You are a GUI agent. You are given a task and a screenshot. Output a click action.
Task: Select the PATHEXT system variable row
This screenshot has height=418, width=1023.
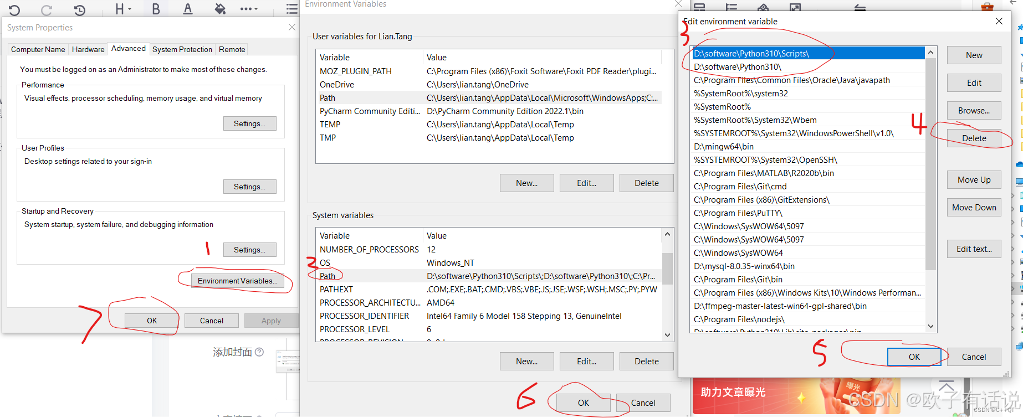(x=489, y=290)
